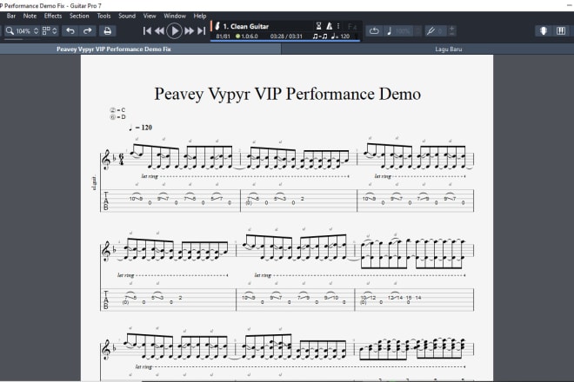Toggle loop playback icon
This screenshot has height=382, width=574.
coord(374,31)
